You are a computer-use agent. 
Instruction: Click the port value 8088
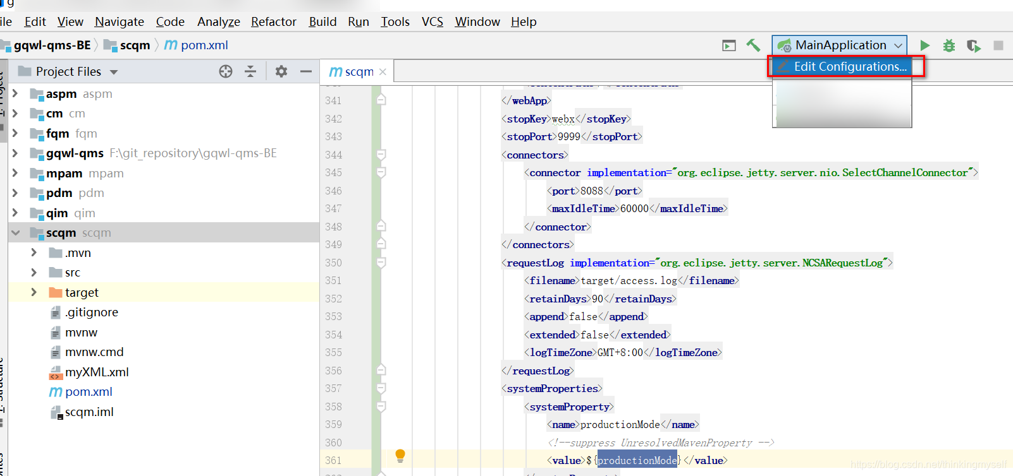pyautogui.click(x=592, y=191)
